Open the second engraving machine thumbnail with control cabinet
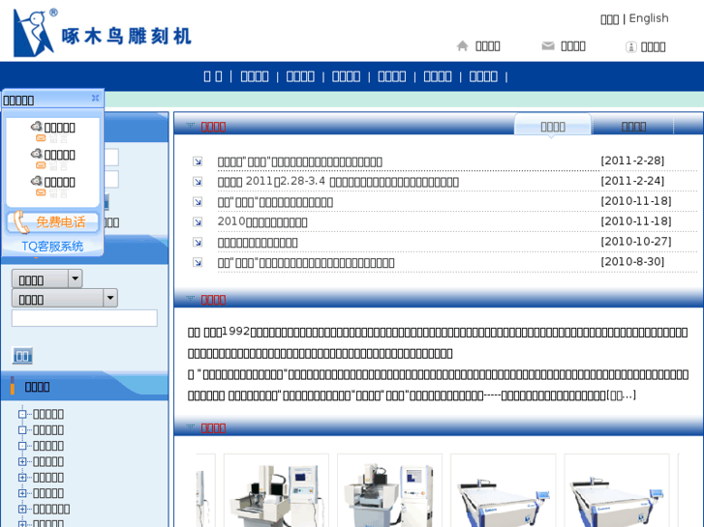This screenshot has width=704, height=527. pyautogui.click(x=389, y=490)
